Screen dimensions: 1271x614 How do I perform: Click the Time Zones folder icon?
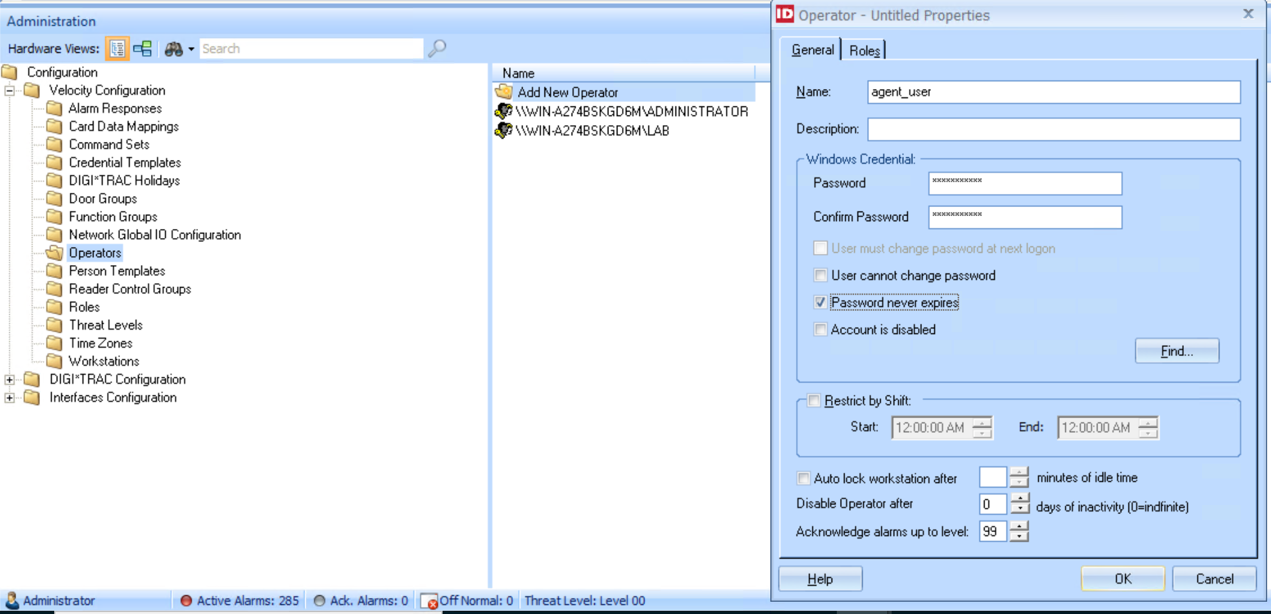coord(54,342)
